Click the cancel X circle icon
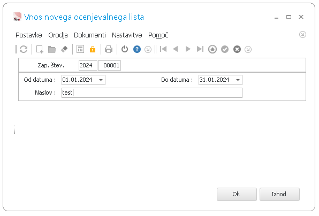The width and height of the screenshot is (319, 216). [237, 49]
